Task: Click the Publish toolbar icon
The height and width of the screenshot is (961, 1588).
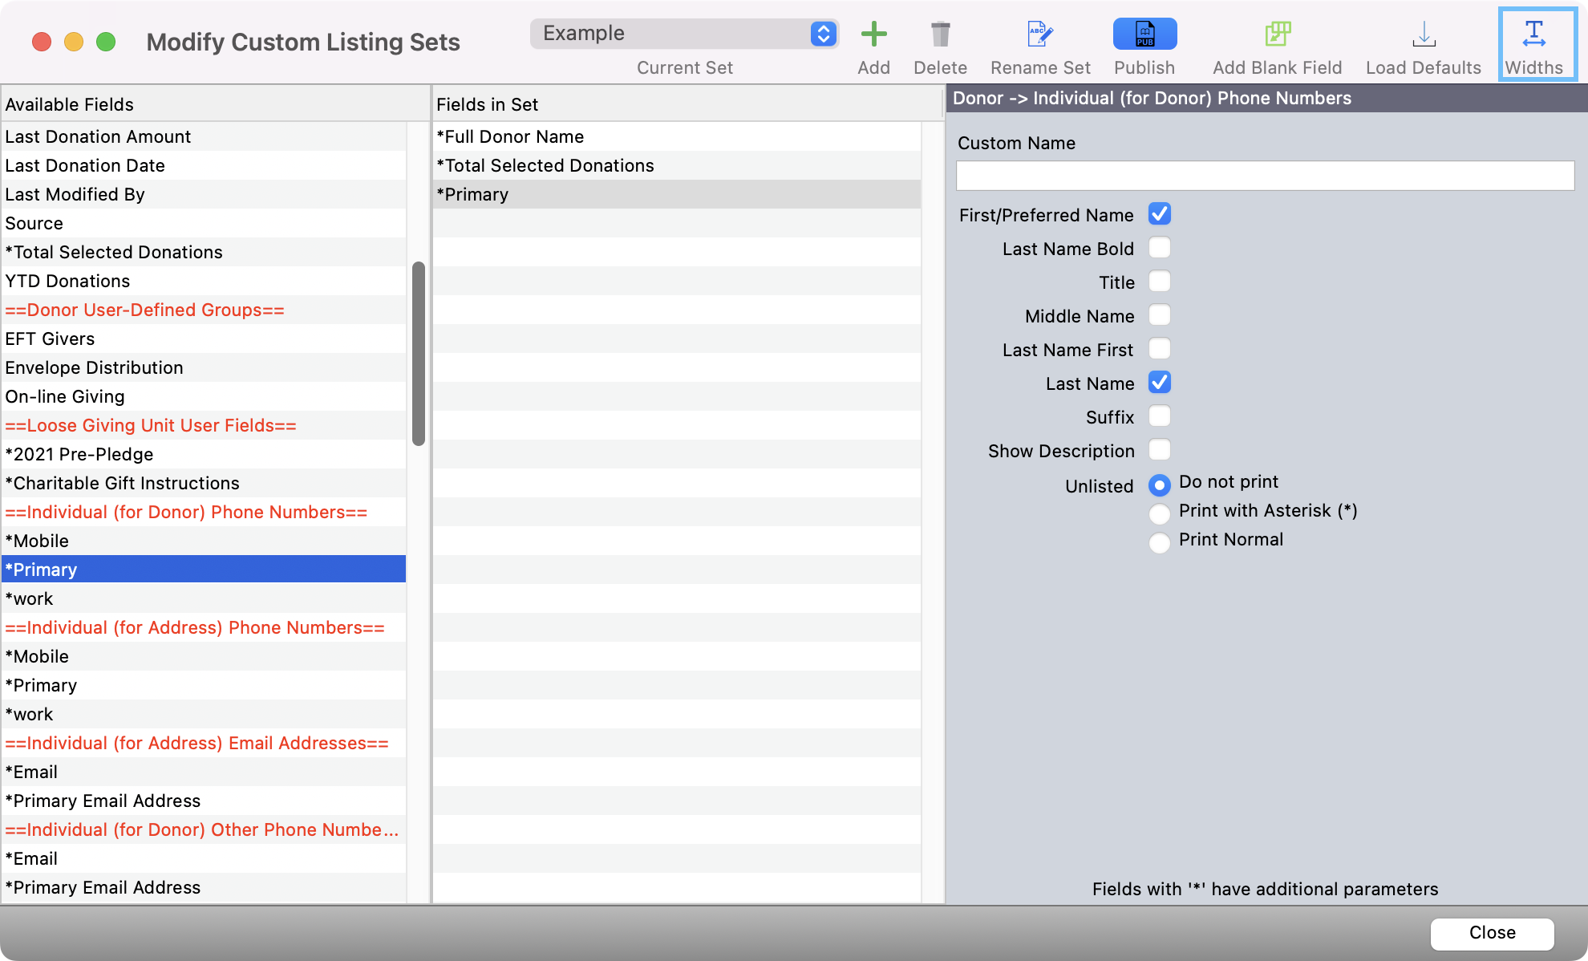Action: click(1144, 34)
